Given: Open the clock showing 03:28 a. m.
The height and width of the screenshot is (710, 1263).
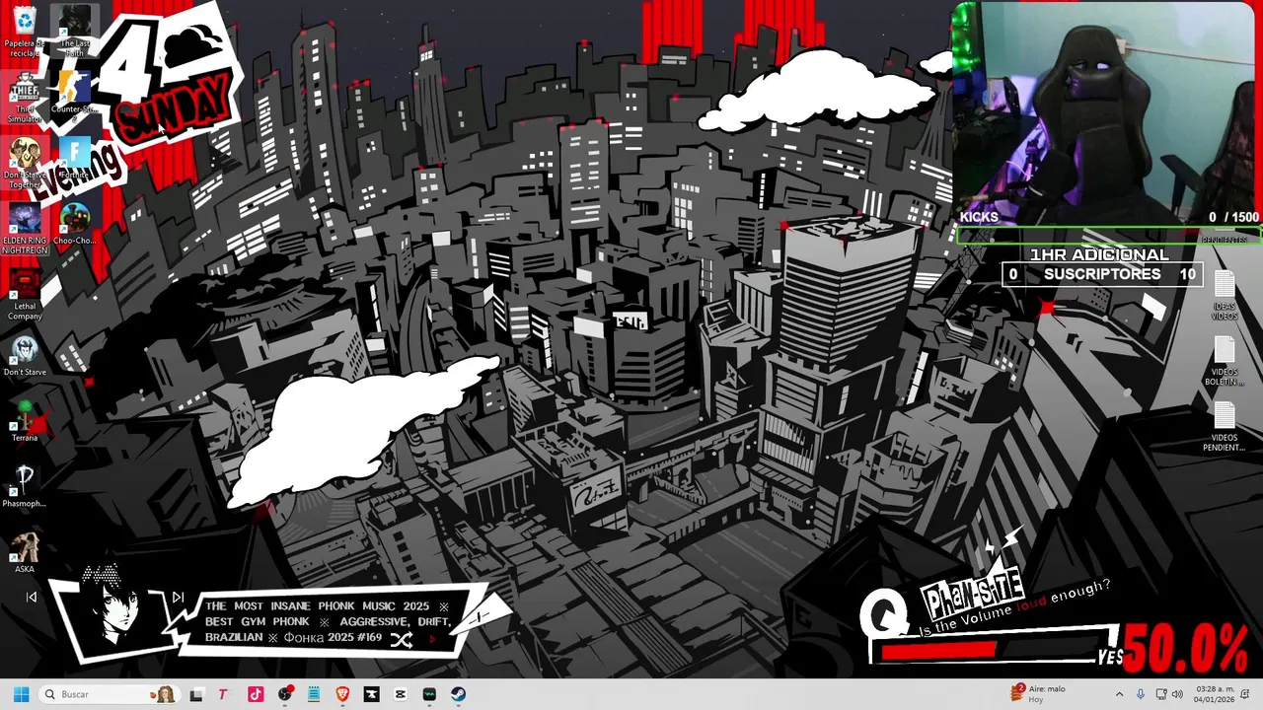Looking at the screenshot, I should pos(1214,694).
